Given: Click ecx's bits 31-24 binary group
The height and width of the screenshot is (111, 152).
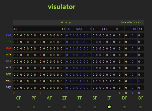Looking at the screenshot, I should point(26,48).
